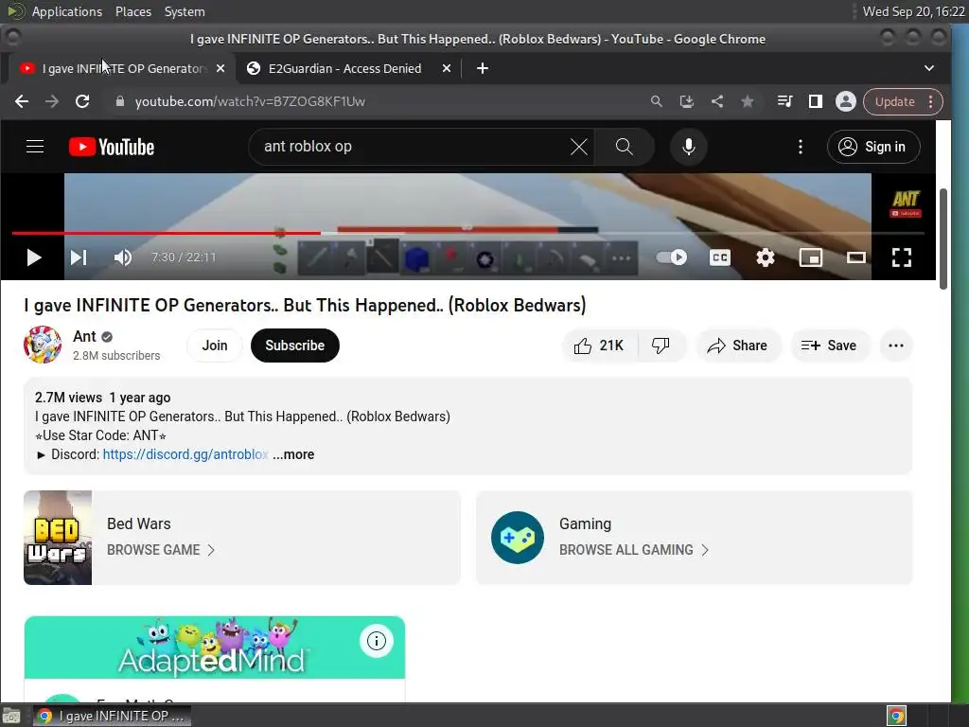The image size is (969, 727).
Task: Toggle the autoplay switch
Action: (x=672, y=257)
